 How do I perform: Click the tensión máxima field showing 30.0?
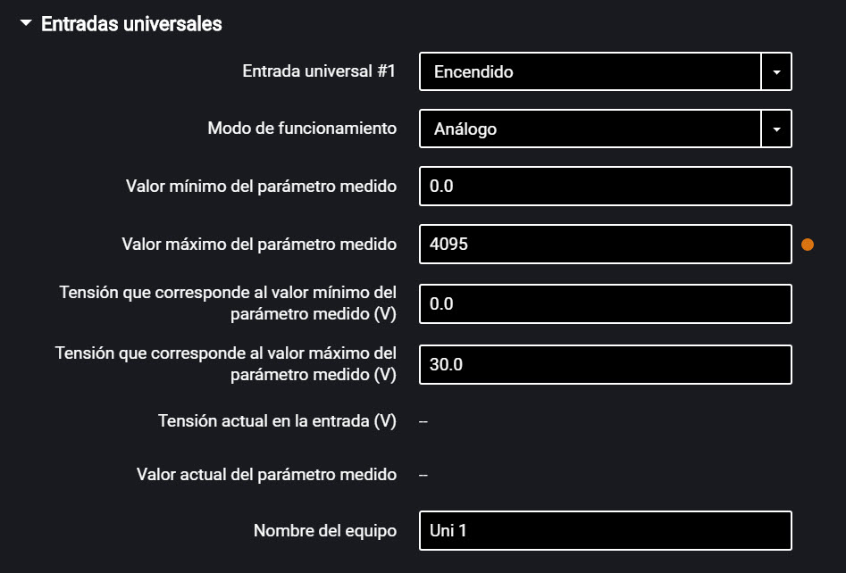(x=605, y=364)
